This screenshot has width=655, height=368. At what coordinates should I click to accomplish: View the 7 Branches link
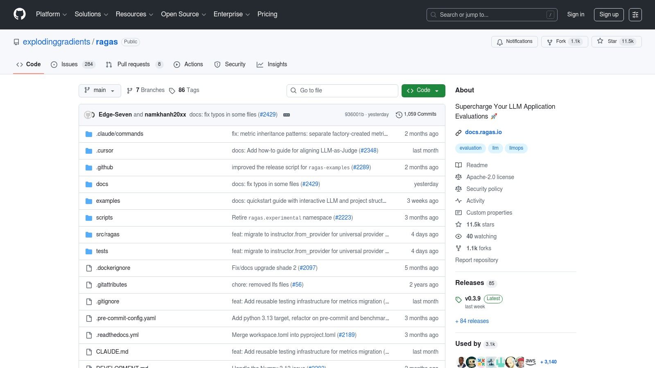point(146,90)
